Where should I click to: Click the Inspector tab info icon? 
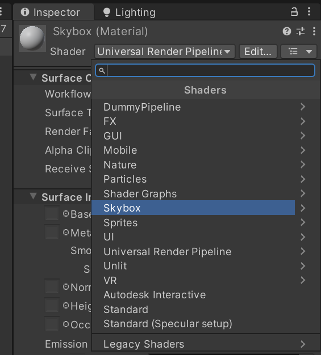[25, 12]
